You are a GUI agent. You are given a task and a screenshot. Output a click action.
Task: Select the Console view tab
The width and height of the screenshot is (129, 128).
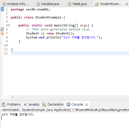pyautogui.click(x=77, y=105)
